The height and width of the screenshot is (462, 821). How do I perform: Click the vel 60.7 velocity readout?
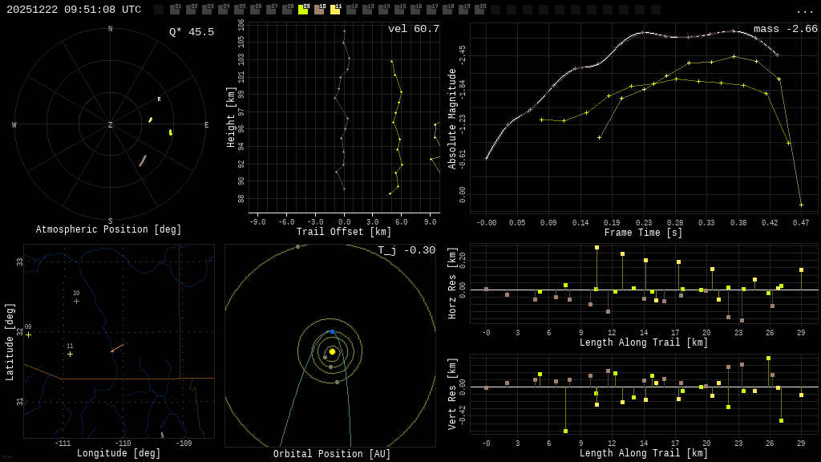click(x=413, y=29)
